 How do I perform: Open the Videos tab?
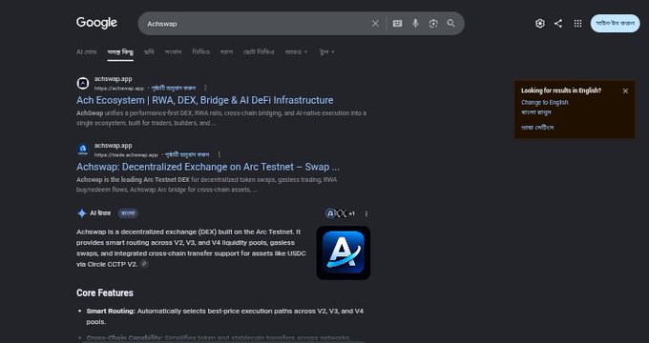200,52
